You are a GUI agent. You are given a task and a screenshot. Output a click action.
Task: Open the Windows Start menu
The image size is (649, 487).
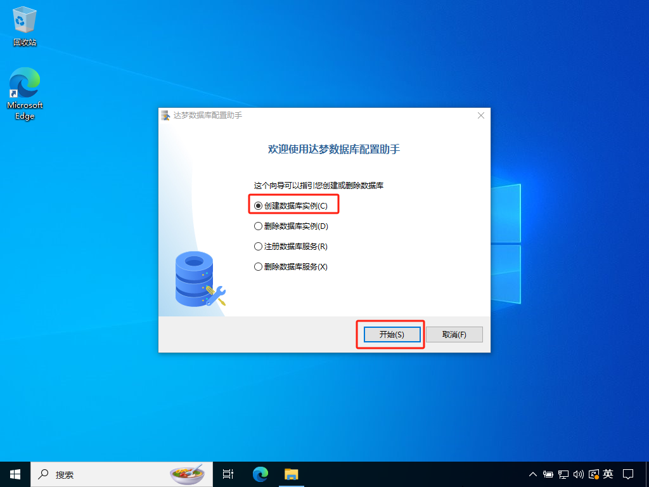(15, 474)
